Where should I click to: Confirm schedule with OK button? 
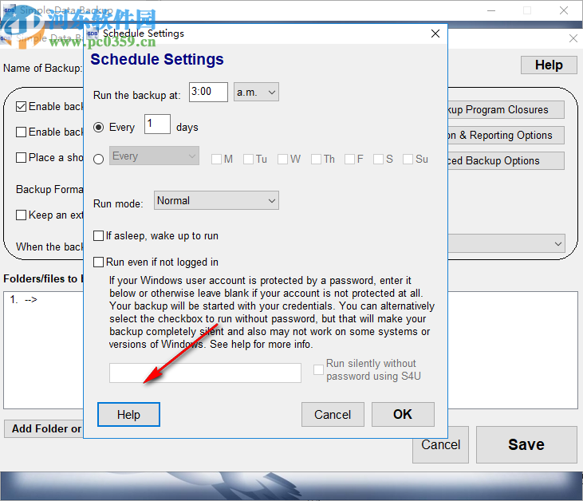[403, 414]
